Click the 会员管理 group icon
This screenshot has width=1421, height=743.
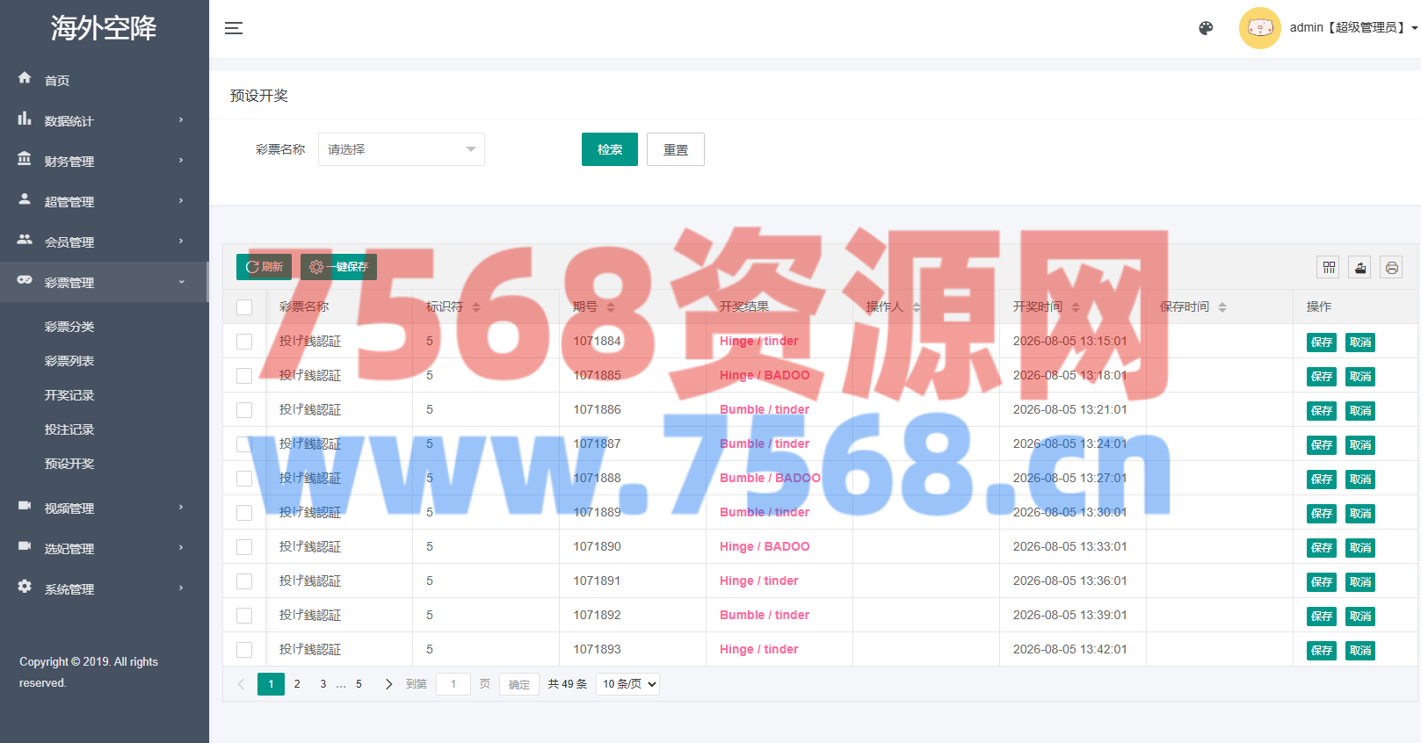tap(25, 239)
